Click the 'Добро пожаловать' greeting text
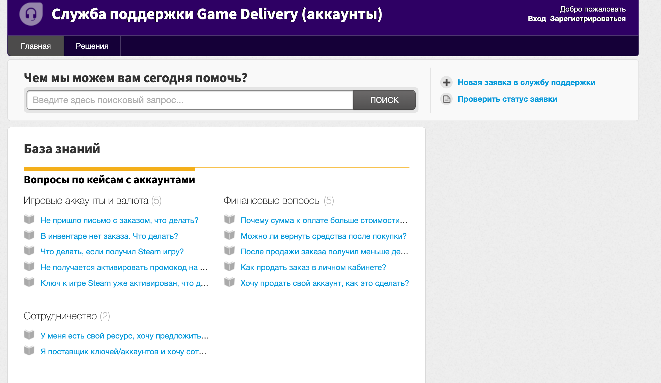This screenshot has width=661, height=383. tap(593, 9)
